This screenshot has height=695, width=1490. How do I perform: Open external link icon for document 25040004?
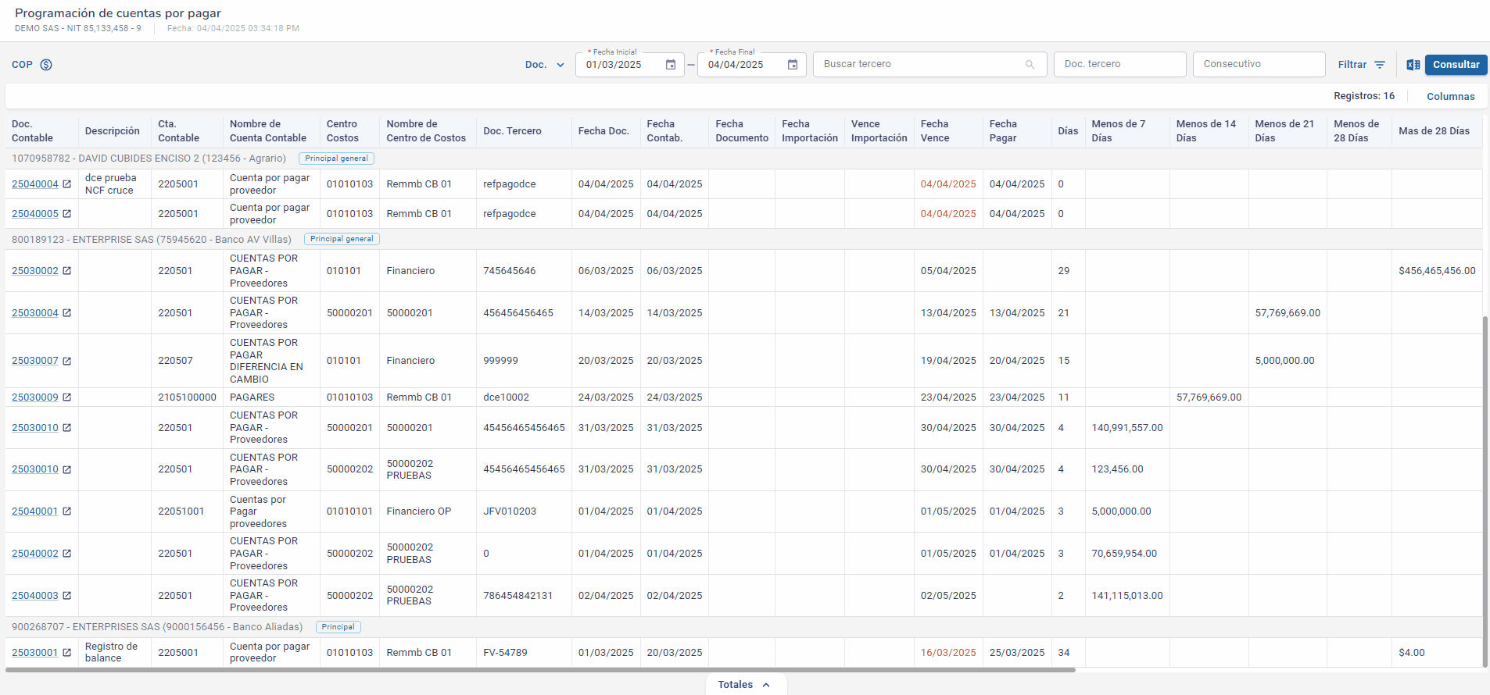click(67, 184)
